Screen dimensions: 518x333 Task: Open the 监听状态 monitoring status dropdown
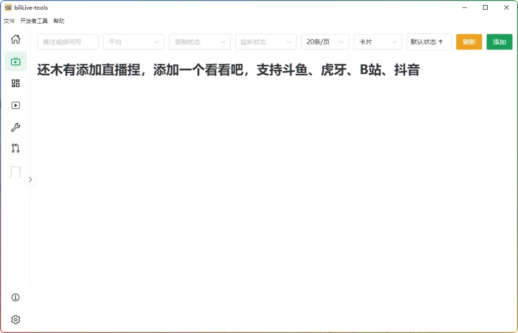pos(266,42)
